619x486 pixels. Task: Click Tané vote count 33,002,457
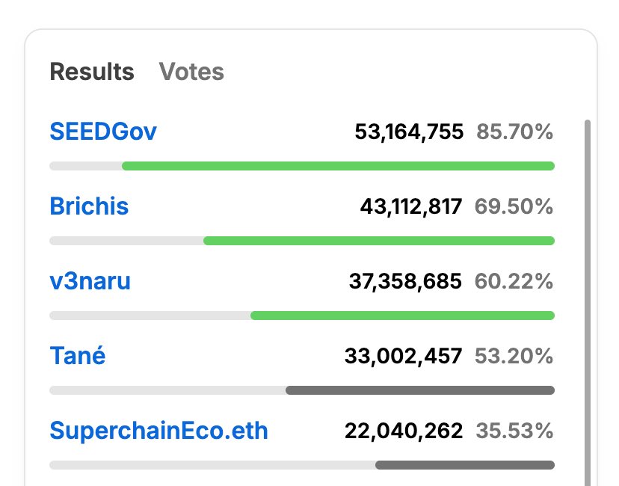tap(404, 356)
